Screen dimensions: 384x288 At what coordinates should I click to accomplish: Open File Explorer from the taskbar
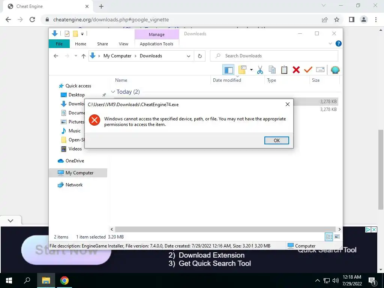(x=46, y=280)
